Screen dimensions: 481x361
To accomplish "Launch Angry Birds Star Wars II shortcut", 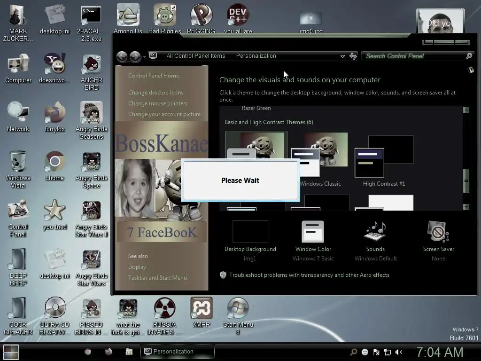I will coord(92,218).
